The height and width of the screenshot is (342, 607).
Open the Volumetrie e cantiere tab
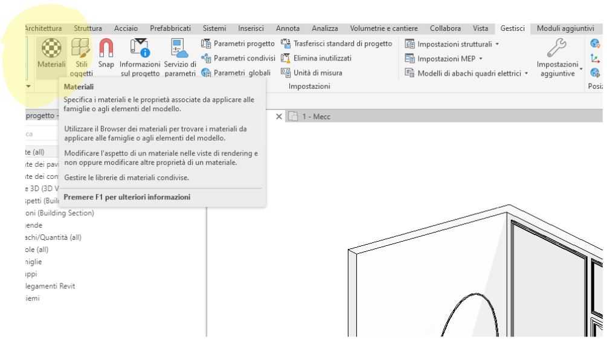click(384, 28)
